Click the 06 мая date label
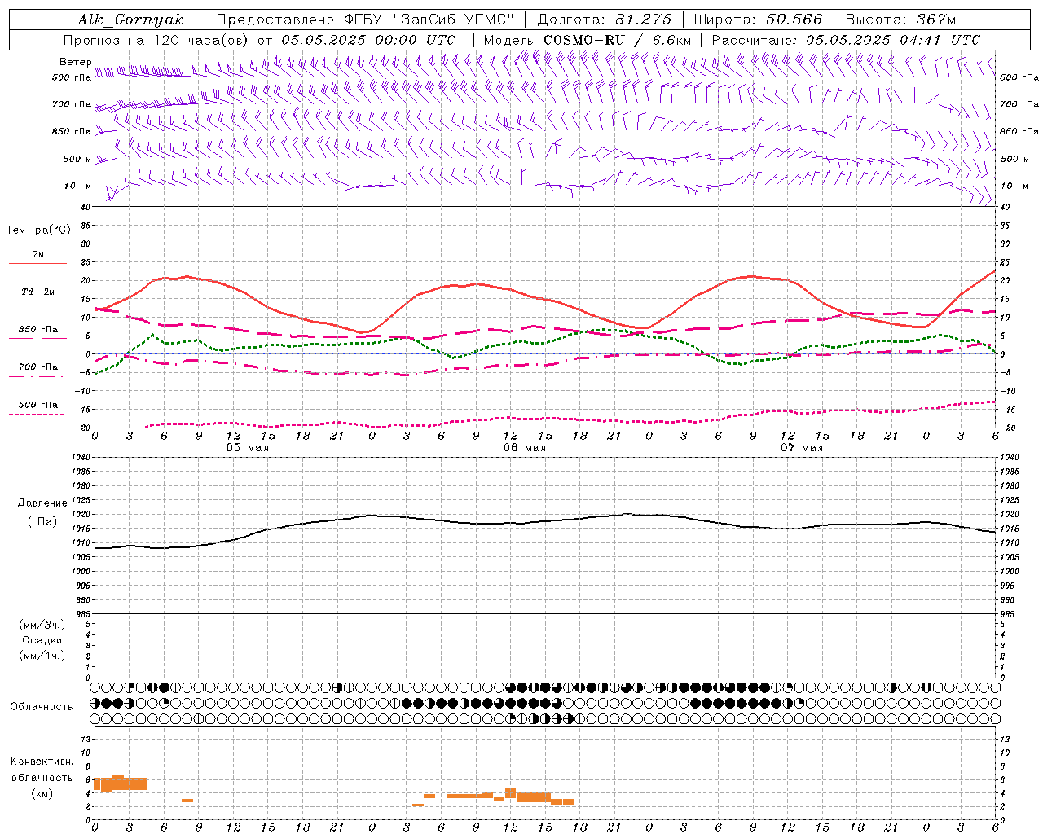Viewport: 1043px width, 834px height. [x=524, y=448]
